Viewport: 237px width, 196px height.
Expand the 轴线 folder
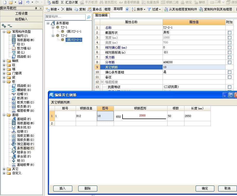click(4, 61)
